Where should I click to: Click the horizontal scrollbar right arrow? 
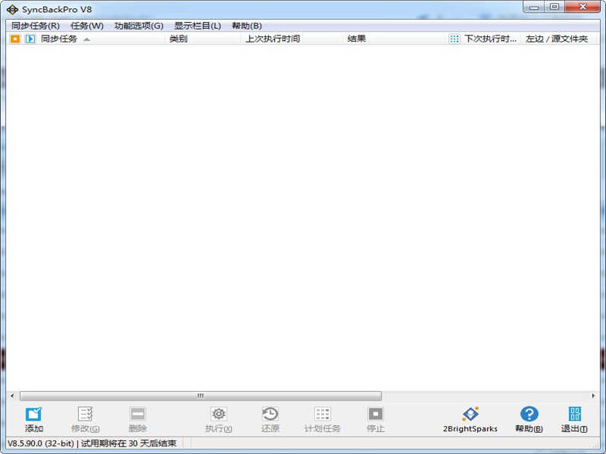(x=594, y=396)
